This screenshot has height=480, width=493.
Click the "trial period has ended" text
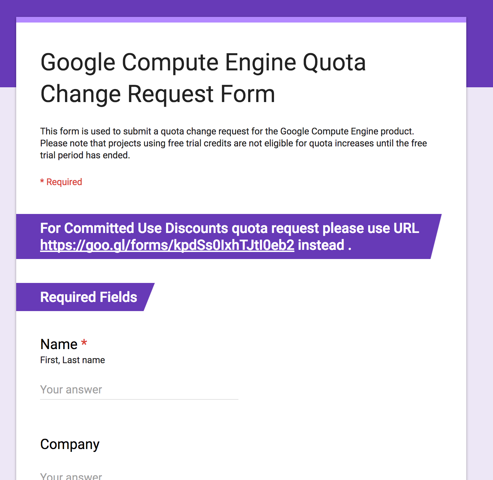tap(85, 155)
